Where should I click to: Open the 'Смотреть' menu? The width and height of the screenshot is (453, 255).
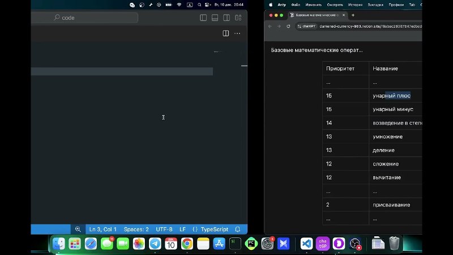point(335,5)
